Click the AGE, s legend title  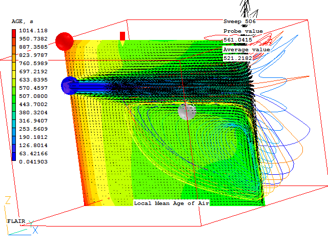(x=23, y=22)
